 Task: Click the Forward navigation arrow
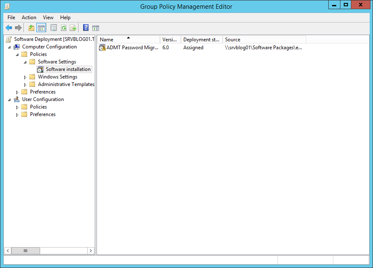tap(19, 28)
